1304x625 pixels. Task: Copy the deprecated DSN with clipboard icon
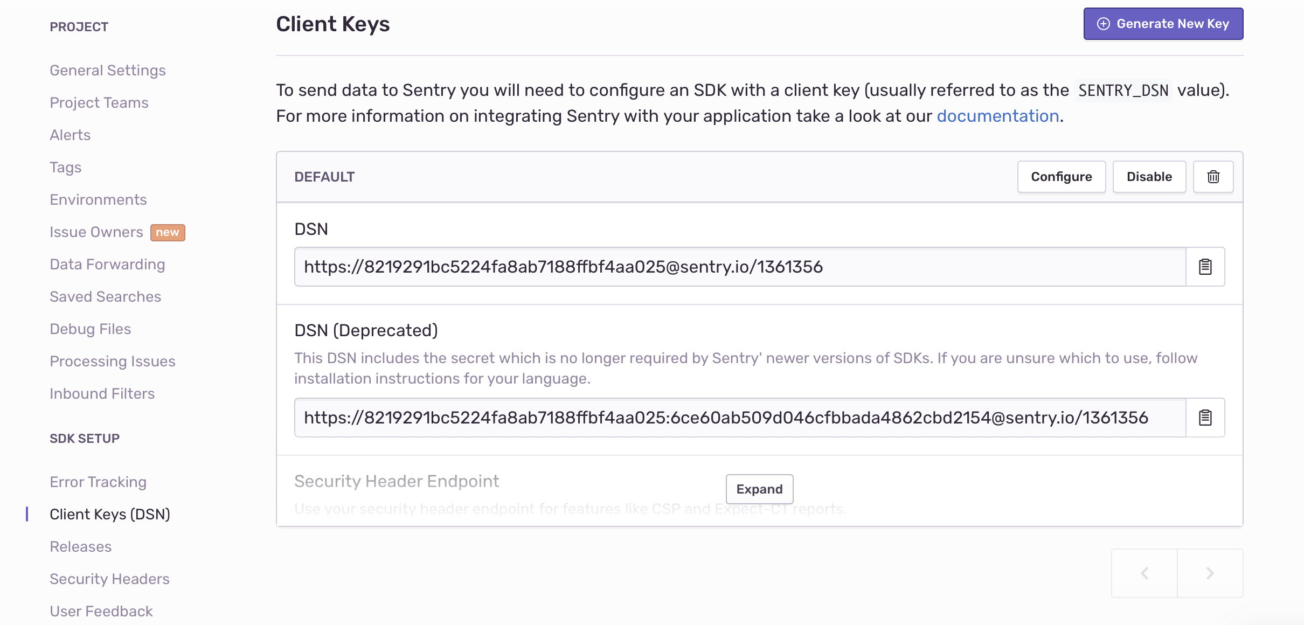[1205, 418]
